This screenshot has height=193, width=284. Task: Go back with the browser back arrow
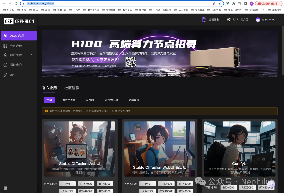[4, 4]
